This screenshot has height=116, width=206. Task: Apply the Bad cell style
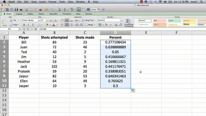160,21
